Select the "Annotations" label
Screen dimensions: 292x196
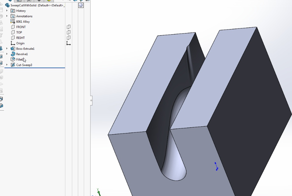[x=24, y=16]
